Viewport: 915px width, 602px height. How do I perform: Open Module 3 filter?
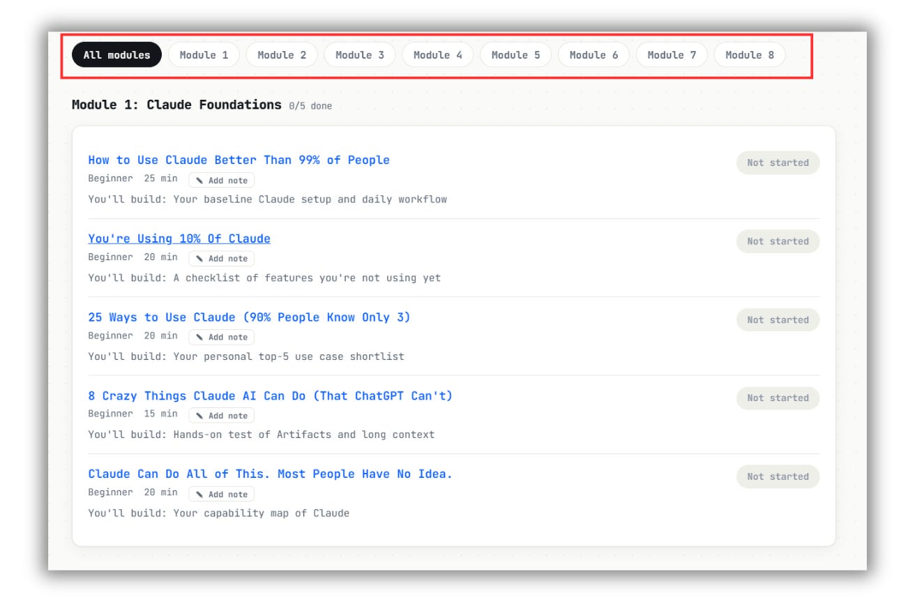[360, 55]
